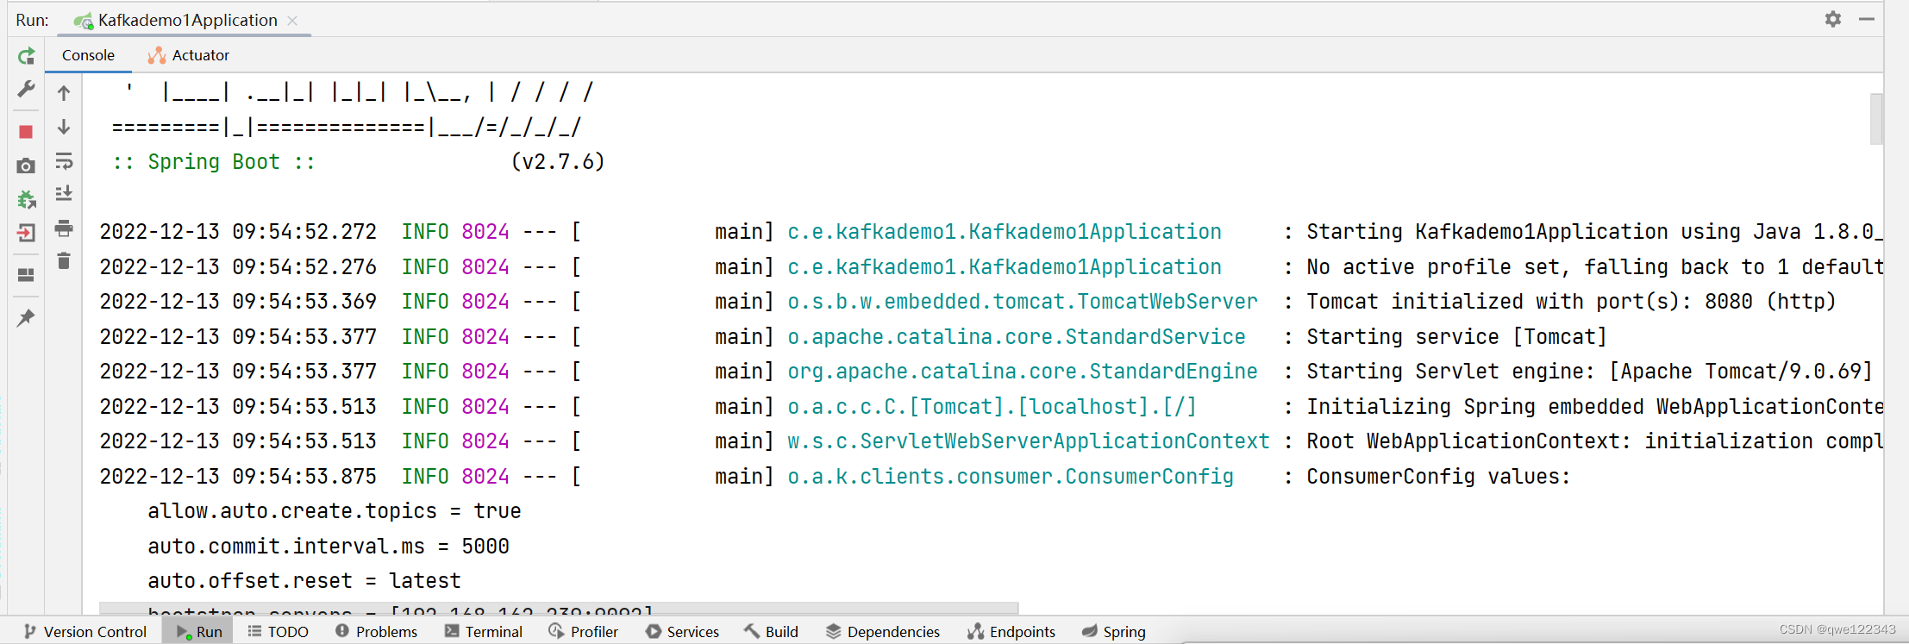
Task: Open the Spring tool window
Action: click(x=1114, y=631)
